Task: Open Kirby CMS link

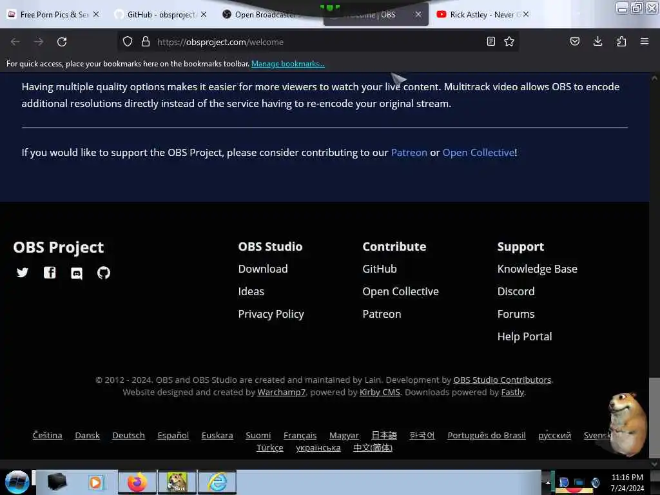Action: point(379,393)
